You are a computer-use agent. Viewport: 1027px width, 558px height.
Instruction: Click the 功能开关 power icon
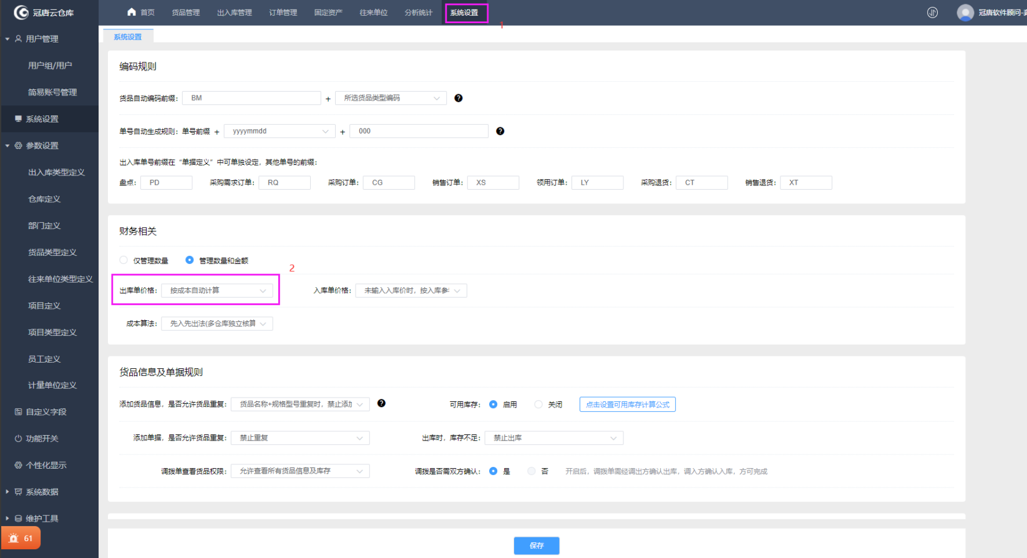tap(18, 439)
